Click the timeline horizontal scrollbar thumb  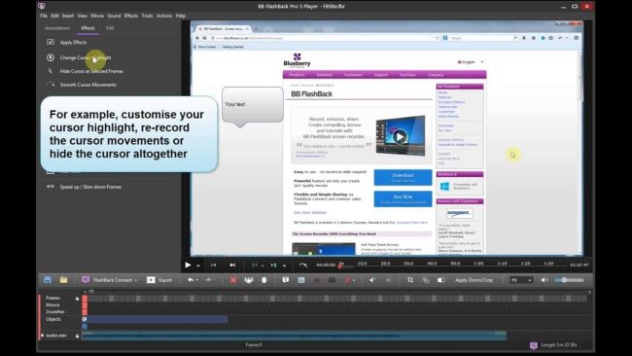pos(91,291)
